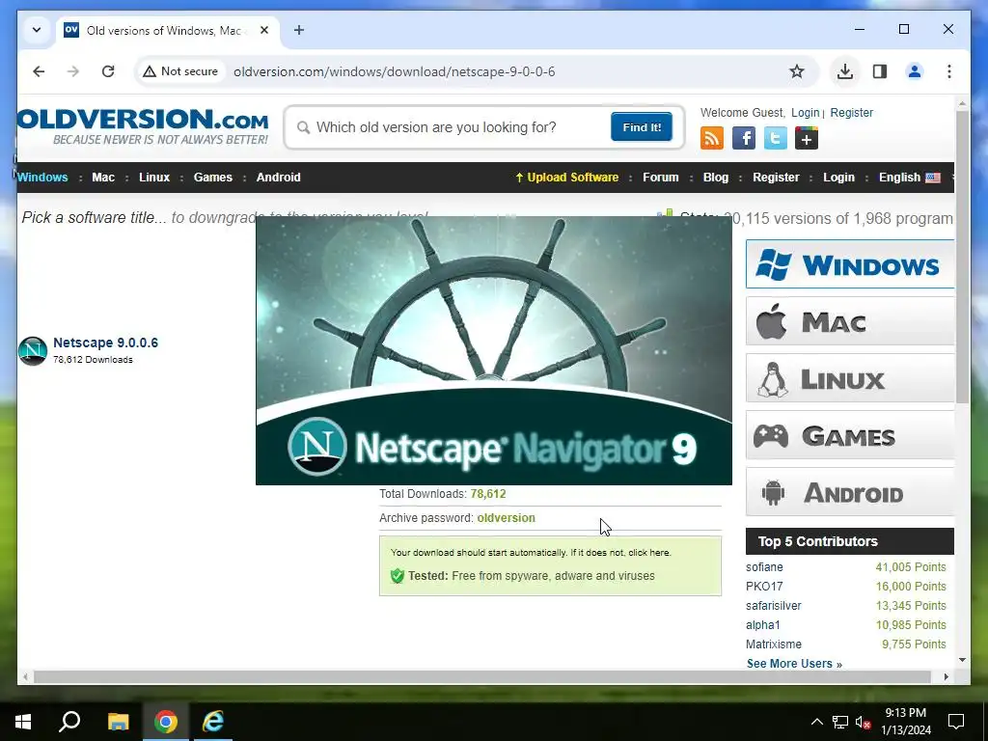The image size is (988, 741).
Task: Click the address bar URL
Action: pyautogui.click(x=395, y=71)
